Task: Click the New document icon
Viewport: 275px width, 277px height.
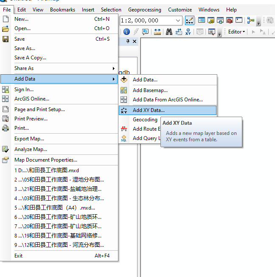Action: click(6, 19)
